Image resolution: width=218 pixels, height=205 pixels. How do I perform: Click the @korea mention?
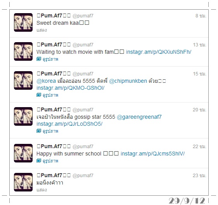(x=46, y=81)
